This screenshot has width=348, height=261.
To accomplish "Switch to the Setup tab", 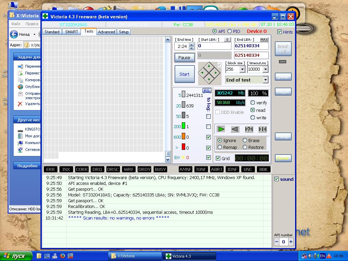I will pyautogui.click(x=124, y=32).
